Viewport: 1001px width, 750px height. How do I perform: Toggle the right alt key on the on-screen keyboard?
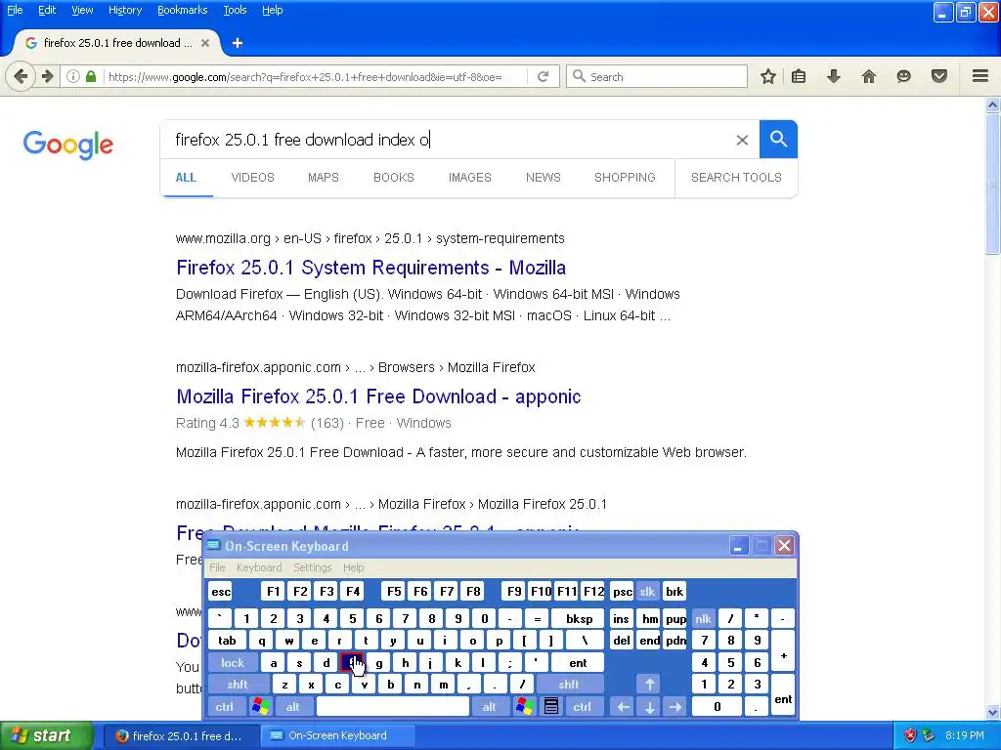[x=490, y=707]
